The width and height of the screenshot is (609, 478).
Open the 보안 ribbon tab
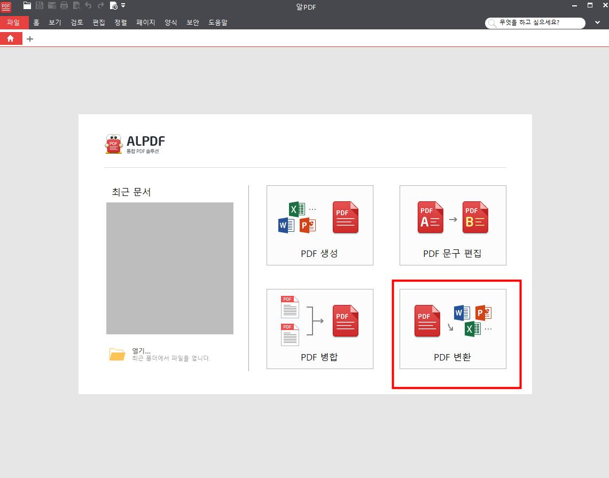[193, 22]
